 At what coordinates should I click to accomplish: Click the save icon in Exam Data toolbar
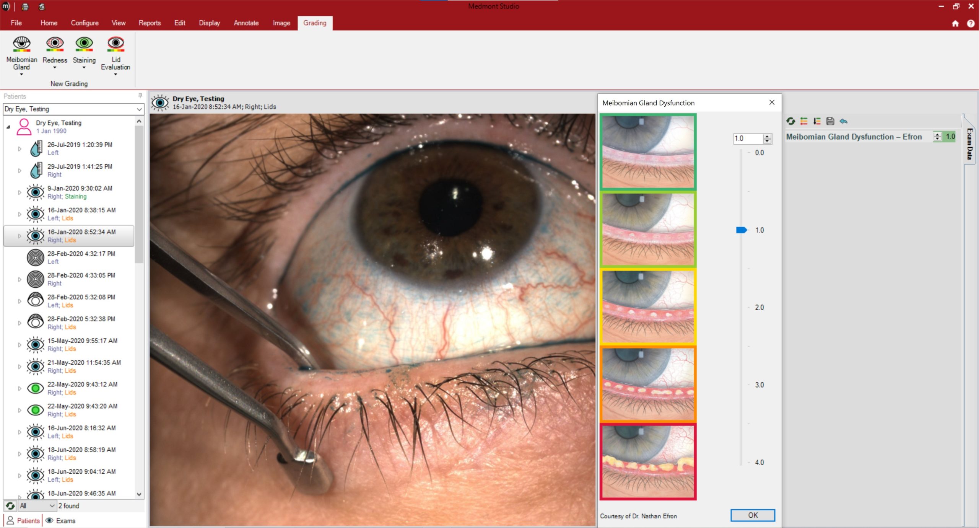(830, 121)
